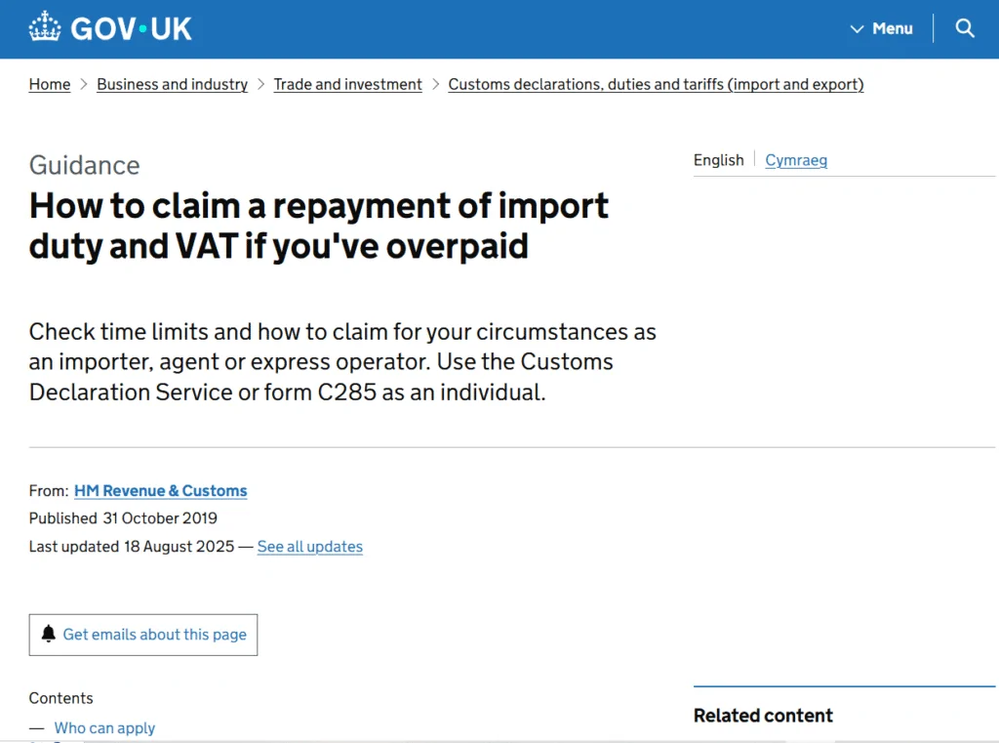Go to the Home breadcrumb
999x743 pixels.
[x=50, y=85]
